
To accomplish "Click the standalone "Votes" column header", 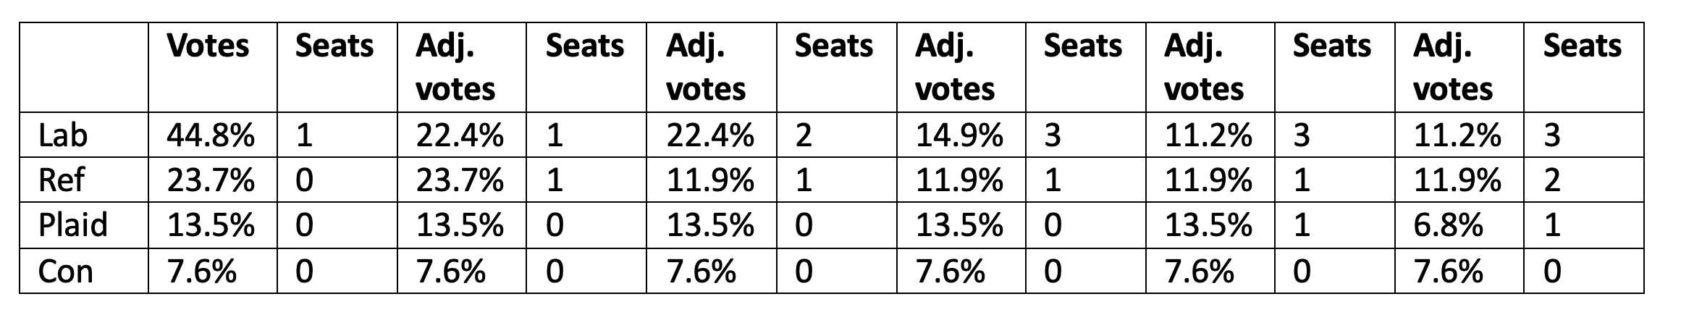I will (x=208, y=46).
